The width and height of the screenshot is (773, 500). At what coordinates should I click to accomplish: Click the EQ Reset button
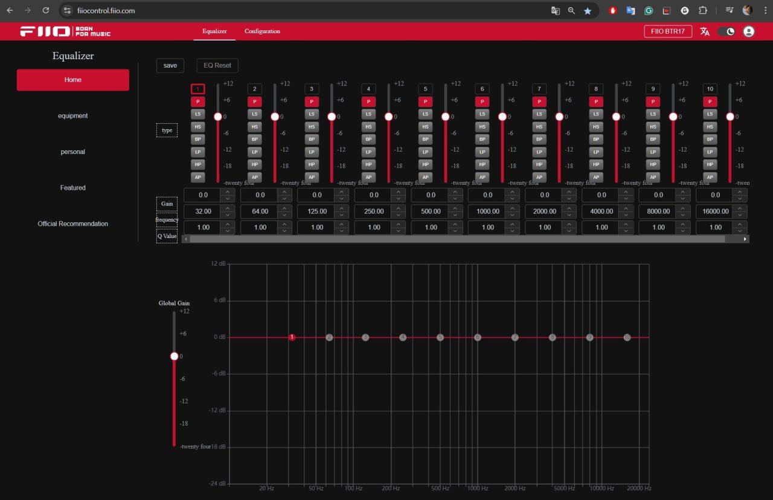click(217, 65)
